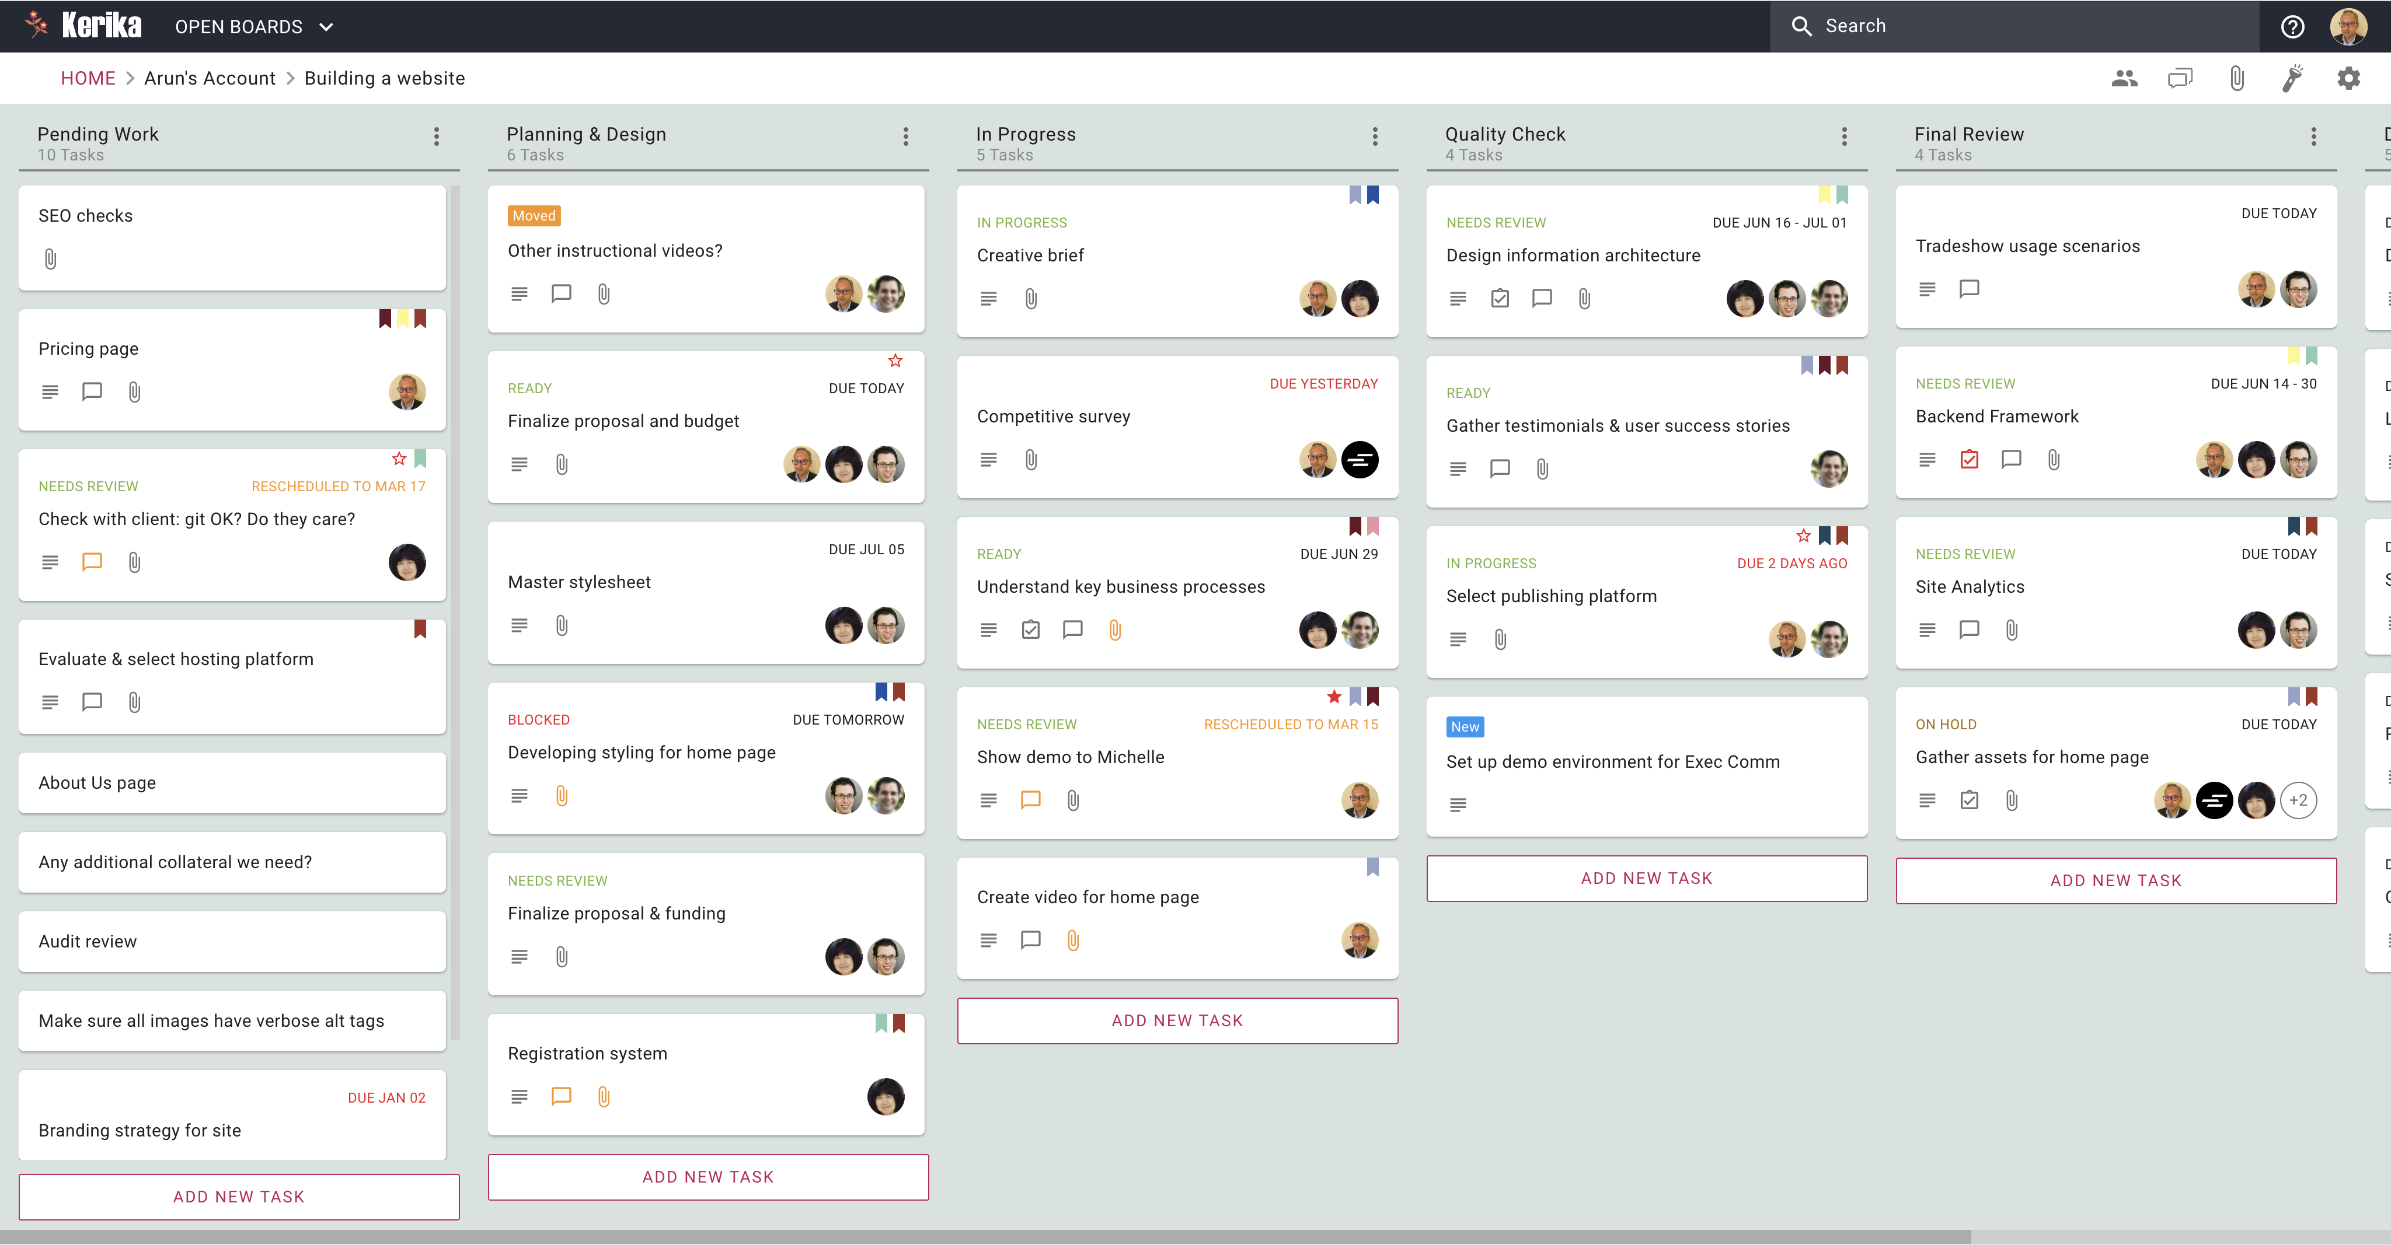Expand the +2 assignees on Gather assets card
Viewport: 2391px width, 1245px height.
pos(2299,799)
